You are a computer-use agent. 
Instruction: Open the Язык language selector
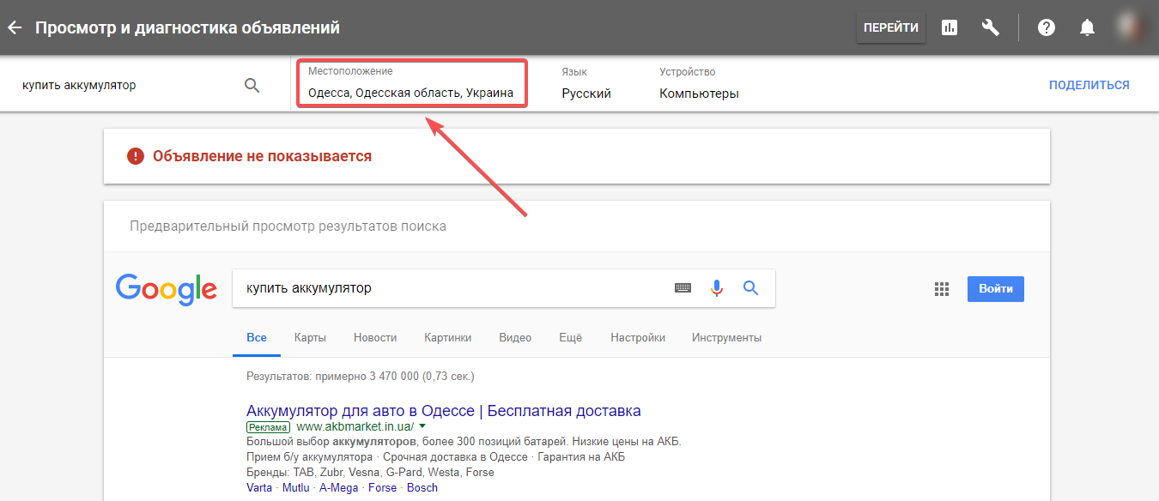click(586, 83)
